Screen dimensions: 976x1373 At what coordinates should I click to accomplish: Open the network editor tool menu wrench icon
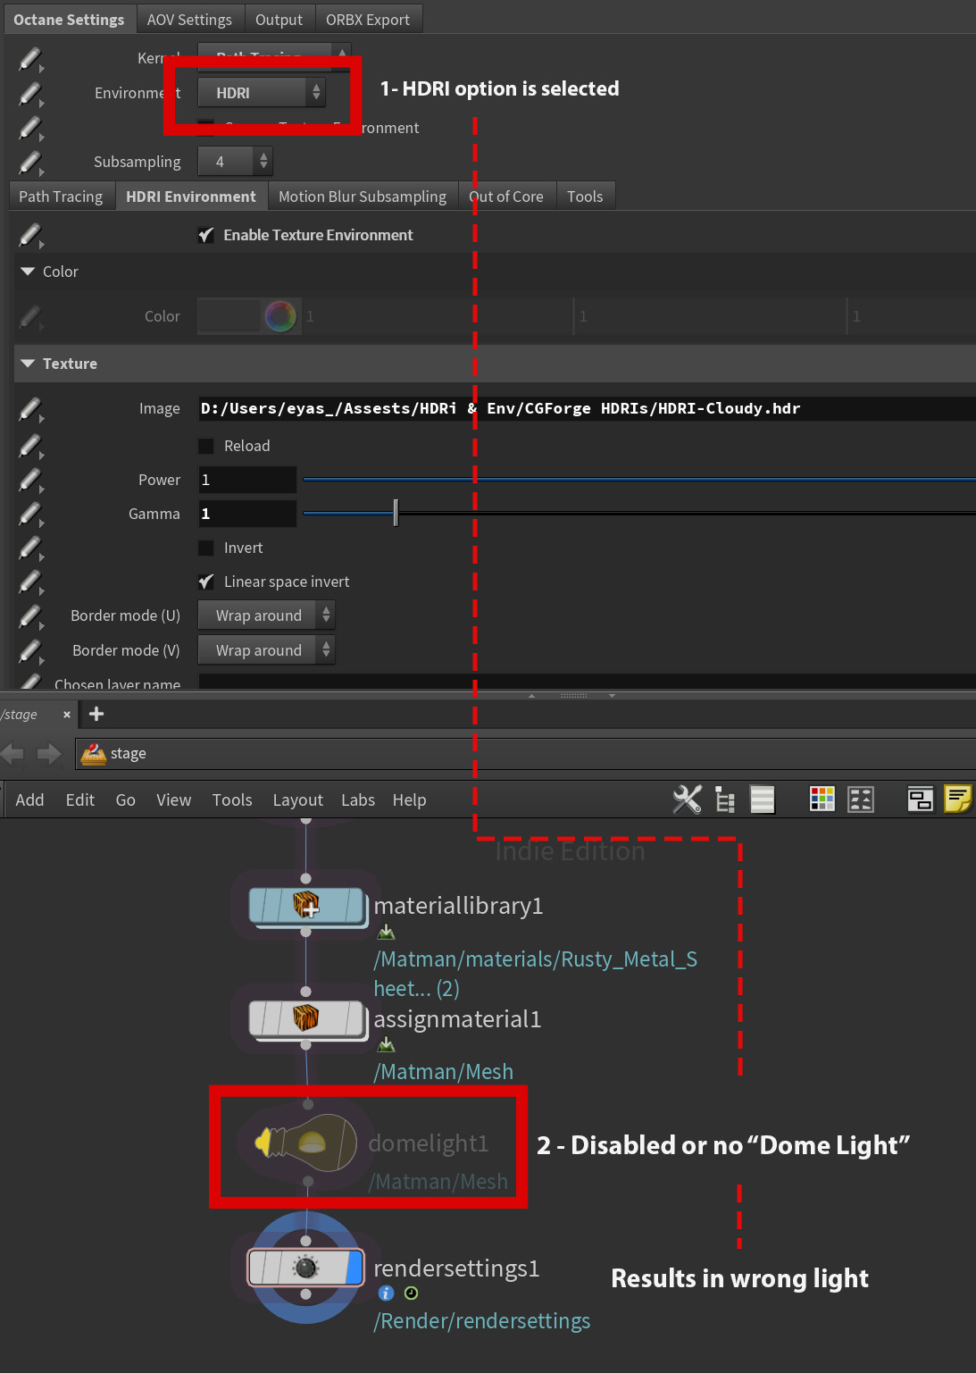tap(687, 799)
